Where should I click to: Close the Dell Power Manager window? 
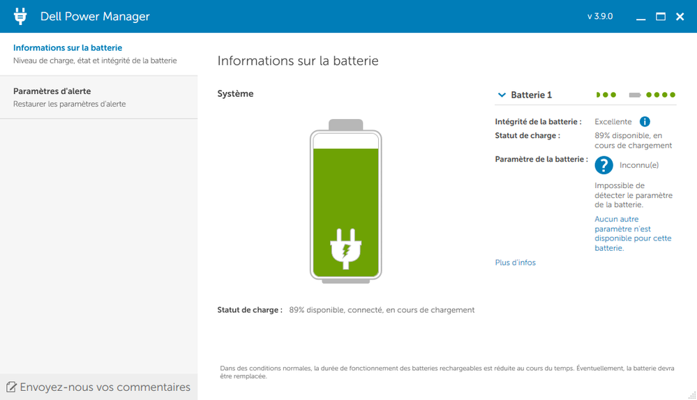[x=680, y=17]
